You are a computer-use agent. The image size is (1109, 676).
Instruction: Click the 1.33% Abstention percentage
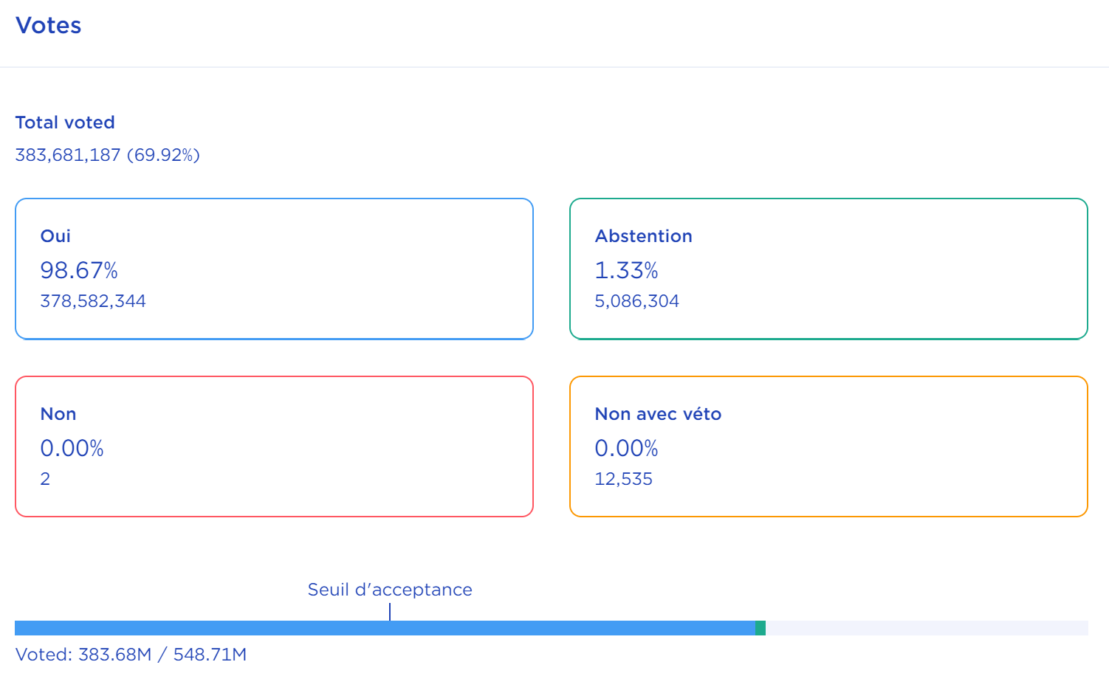pyautogui.click(x=626, y=271)
